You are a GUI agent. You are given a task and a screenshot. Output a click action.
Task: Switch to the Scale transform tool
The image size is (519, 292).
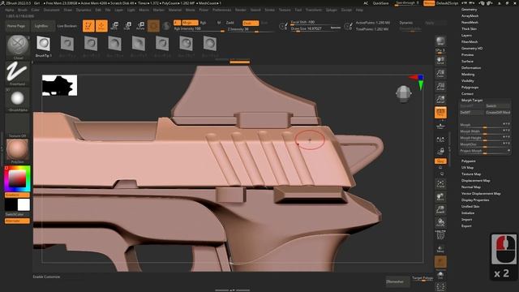127,26
